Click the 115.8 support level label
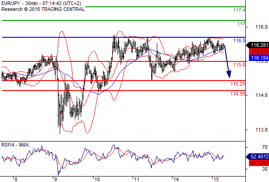This screenshot has width=269, height=182. pos(239,65)
